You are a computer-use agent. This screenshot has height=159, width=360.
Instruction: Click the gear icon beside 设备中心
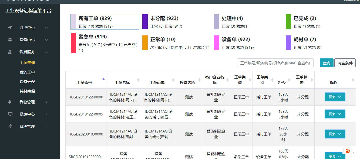click(x=10, y=40)
